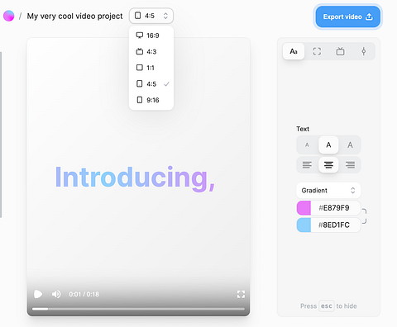Select the 9:16 aspect ratio option
Image resolution: width=397 pixels, height=327 pixels.
[151, 100]
